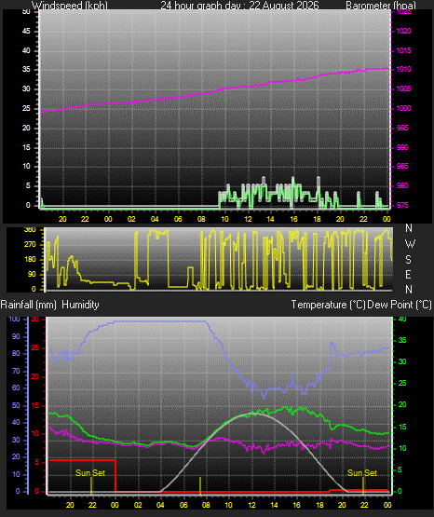This screenshot has height=517, width=434.
Task: Click the "Barometer (hpa)" axis title
Action: click(x=381, y=5)
